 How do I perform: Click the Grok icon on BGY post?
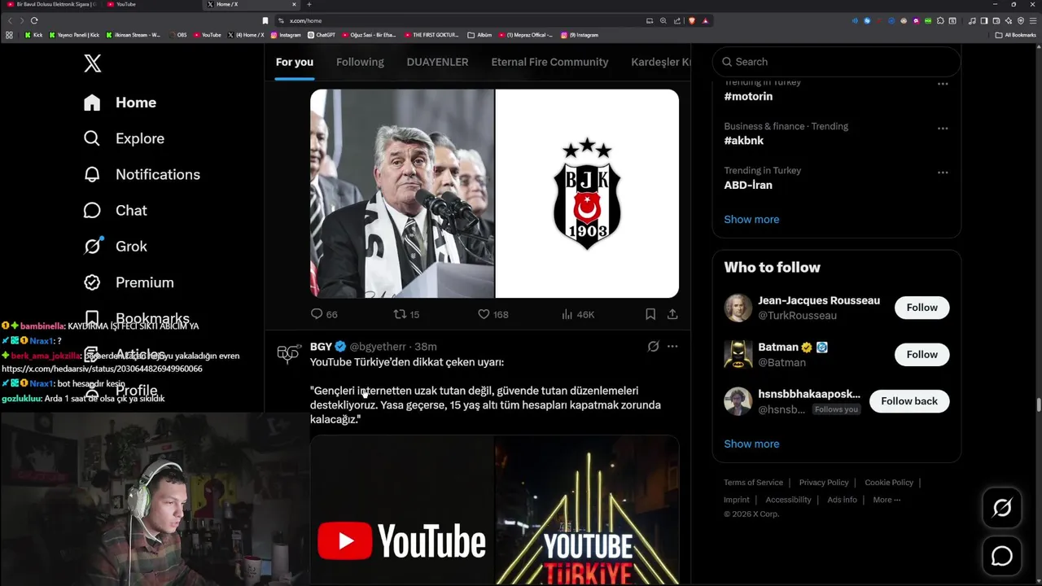(653, 347)
